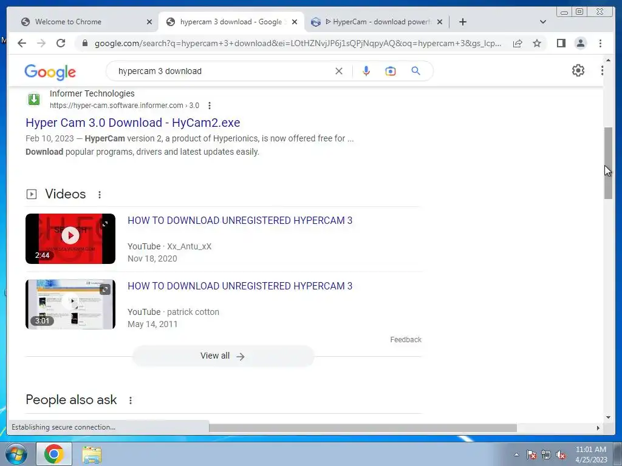View site security padlock info
Image resolution: width=622 pixels, height=466 pixels.
pos(85,43)
